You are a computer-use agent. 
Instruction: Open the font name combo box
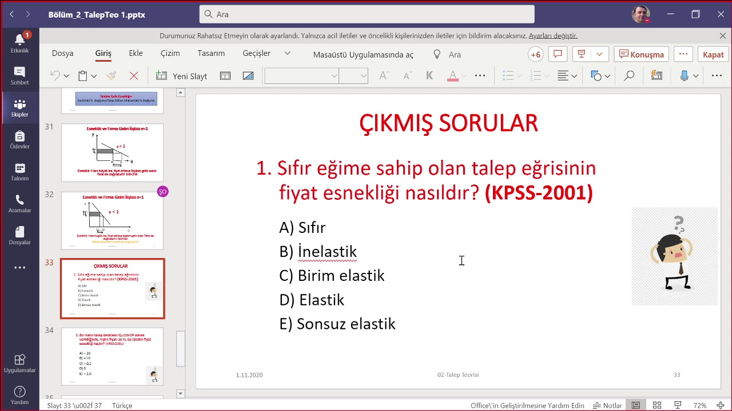tap(301, 75)
